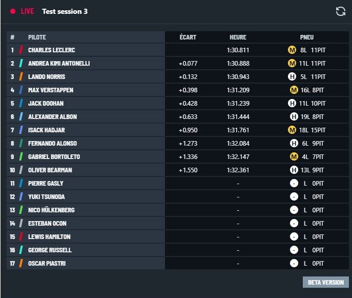
Task: Click the red LIVE indicator dot
Action: click(x=13, y=11)
